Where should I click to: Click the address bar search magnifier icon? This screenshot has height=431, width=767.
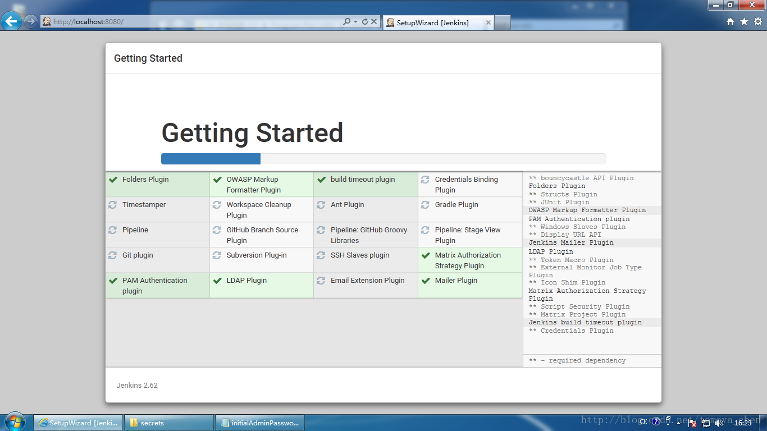[x=347, y=22]
